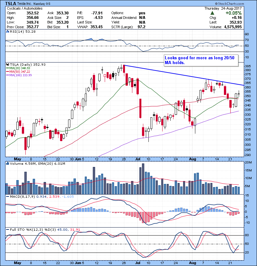The image size is (257, 266).
Task: Click the EPS value -4.53
Action: 98,18
